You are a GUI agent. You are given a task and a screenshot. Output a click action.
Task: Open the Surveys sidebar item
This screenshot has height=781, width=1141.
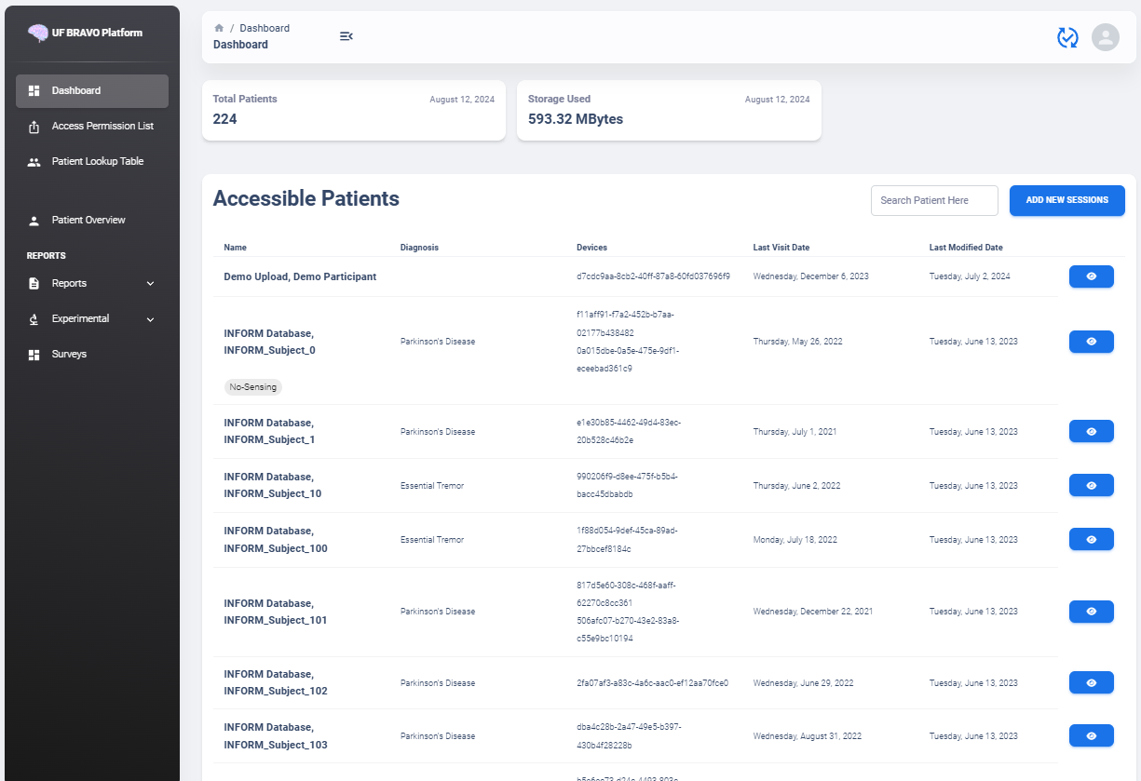[69, 355]
